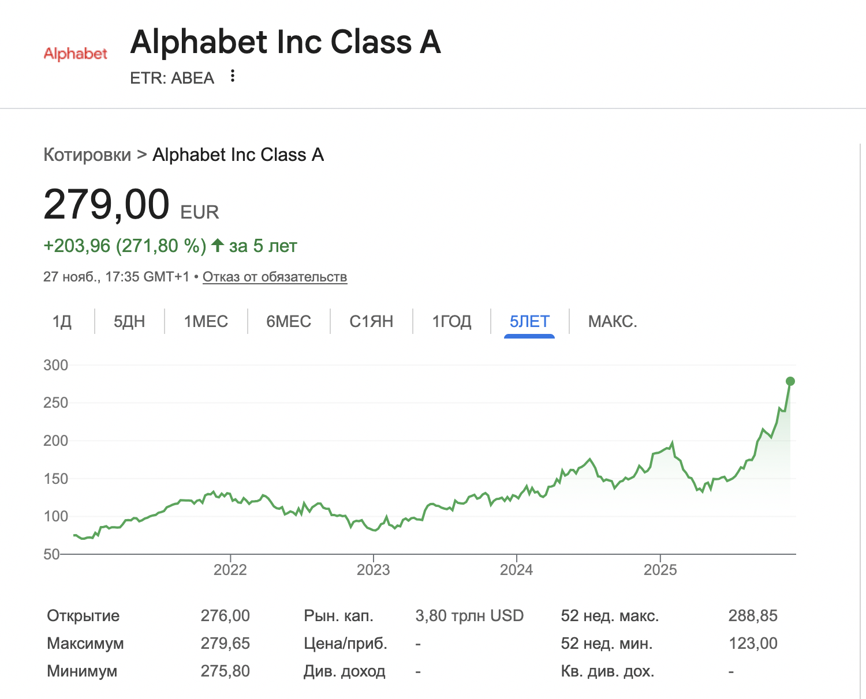Select the 5ДН time range
The image size is (866, 699).
(x=129, y=321)
